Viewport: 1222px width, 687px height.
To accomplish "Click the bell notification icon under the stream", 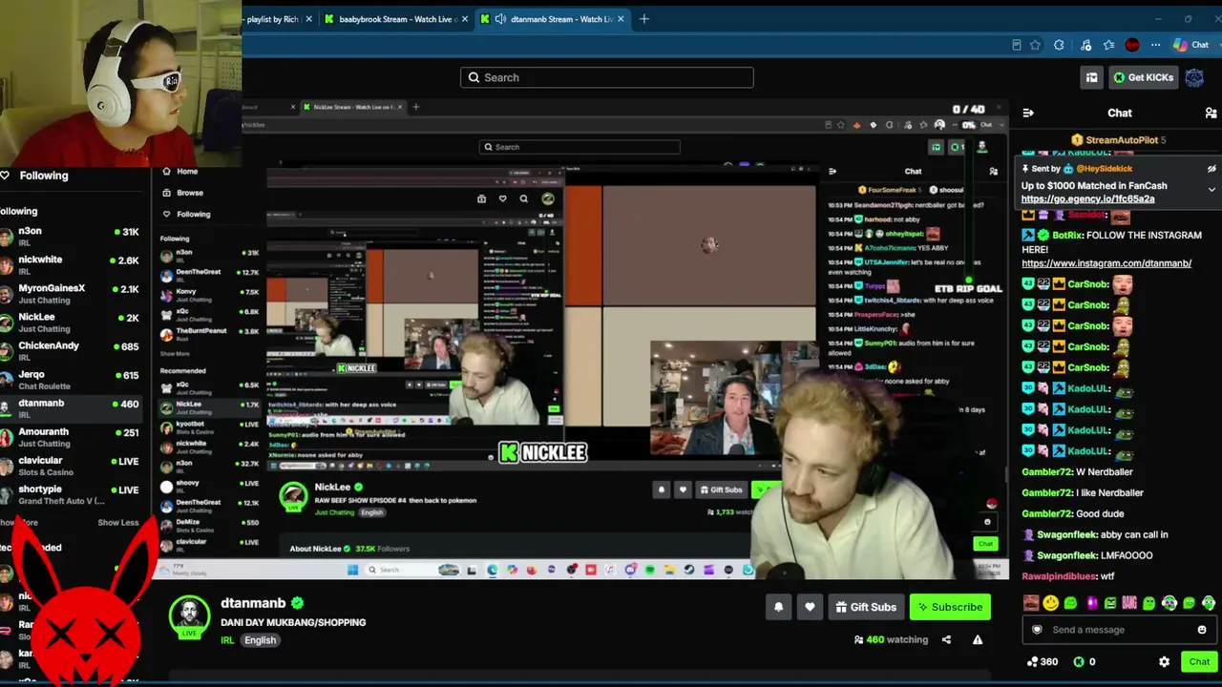I will point(778,607).
